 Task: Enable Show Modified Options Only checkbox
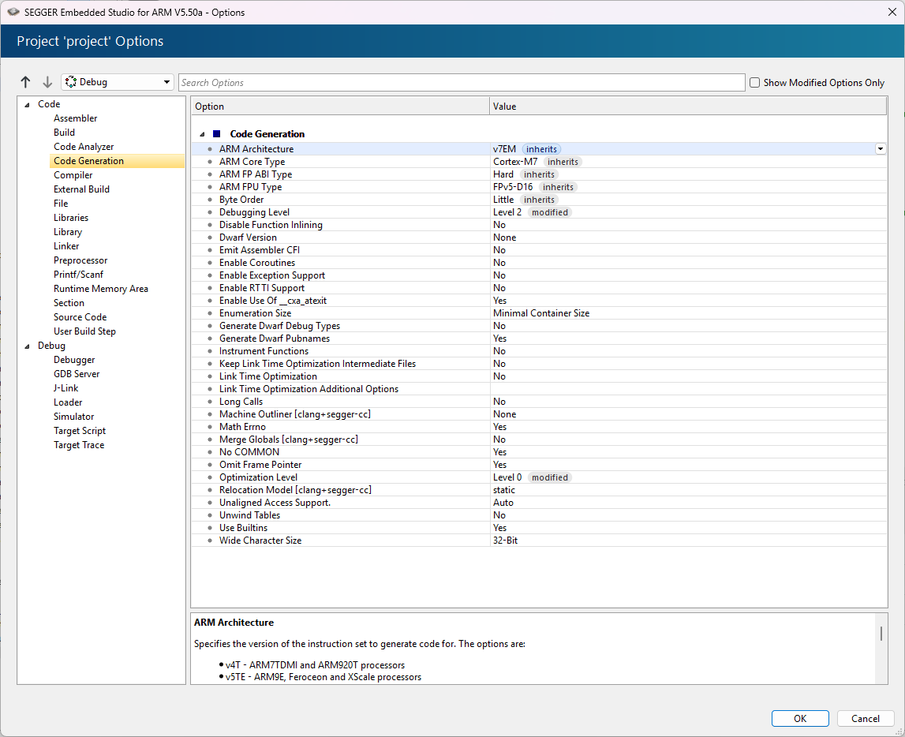click(754, 83)
